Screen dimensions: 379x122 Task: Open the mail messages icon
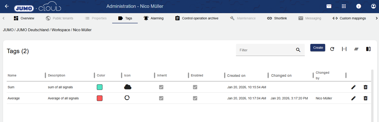[329, 6]
